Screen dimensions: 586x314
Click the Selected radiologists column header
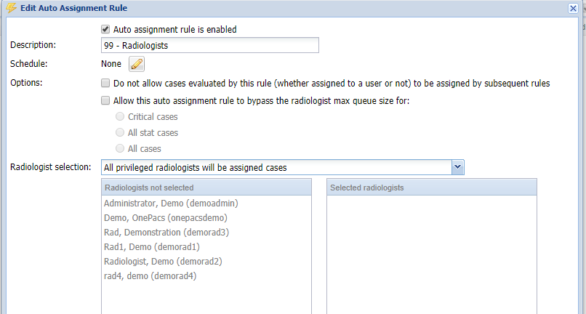(x=432, y=188)
